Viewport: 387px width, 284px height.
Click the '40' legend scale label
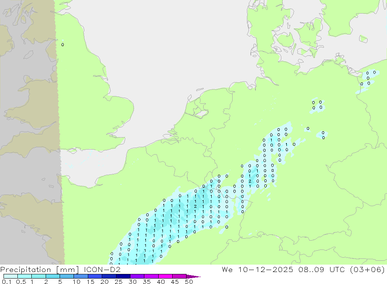(161, 282)
